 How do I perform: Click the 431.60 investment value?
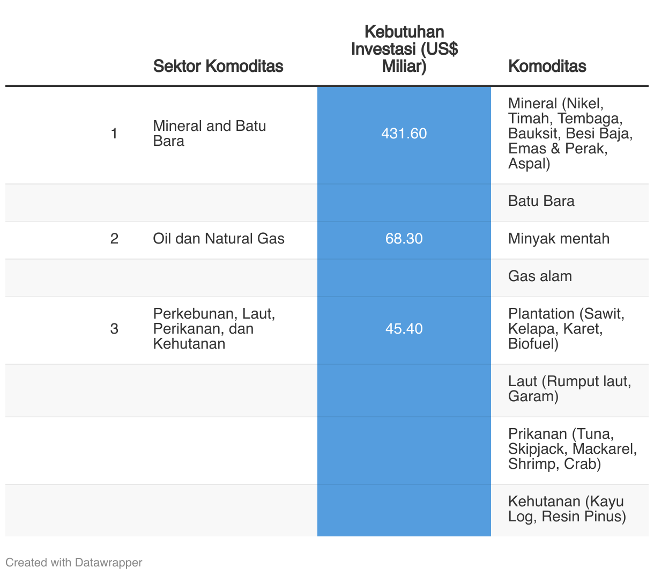[404, 134]
